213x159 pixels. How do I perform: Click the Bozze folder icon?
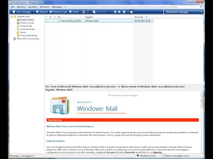click(18, 32)
